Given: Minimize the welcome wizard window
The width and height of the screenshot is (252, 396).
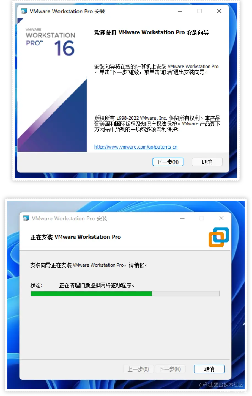Looking at the screenshot, I should point(180,11).
